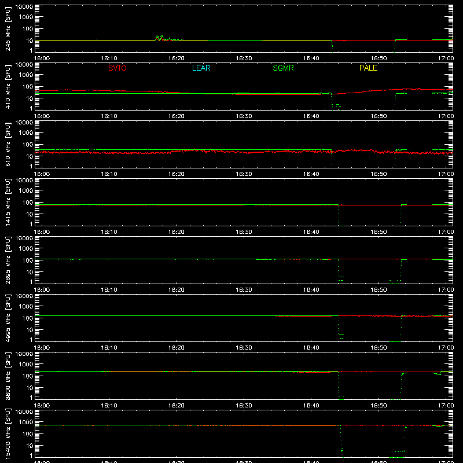This screenshot has width=463, height=463.
Task: Click the 10000 y-axis label of 245 MHz panel
Action: pos(24,7)
